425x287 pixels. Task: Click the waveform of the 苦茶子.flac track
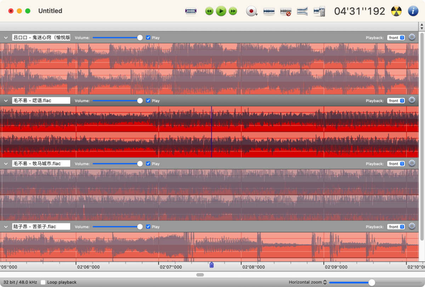(x=209, y=247)
